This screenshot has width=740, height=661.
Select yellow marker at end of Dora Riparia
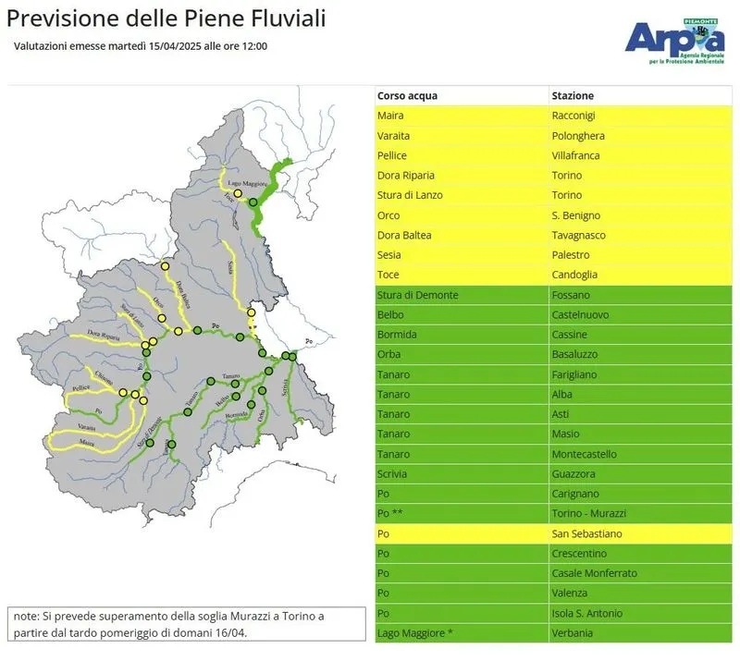(145, 346)
